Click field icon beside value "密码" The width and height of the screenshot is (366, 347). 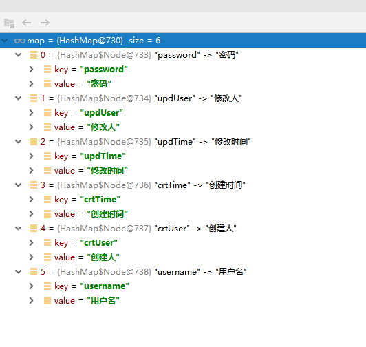click(47, 84)
